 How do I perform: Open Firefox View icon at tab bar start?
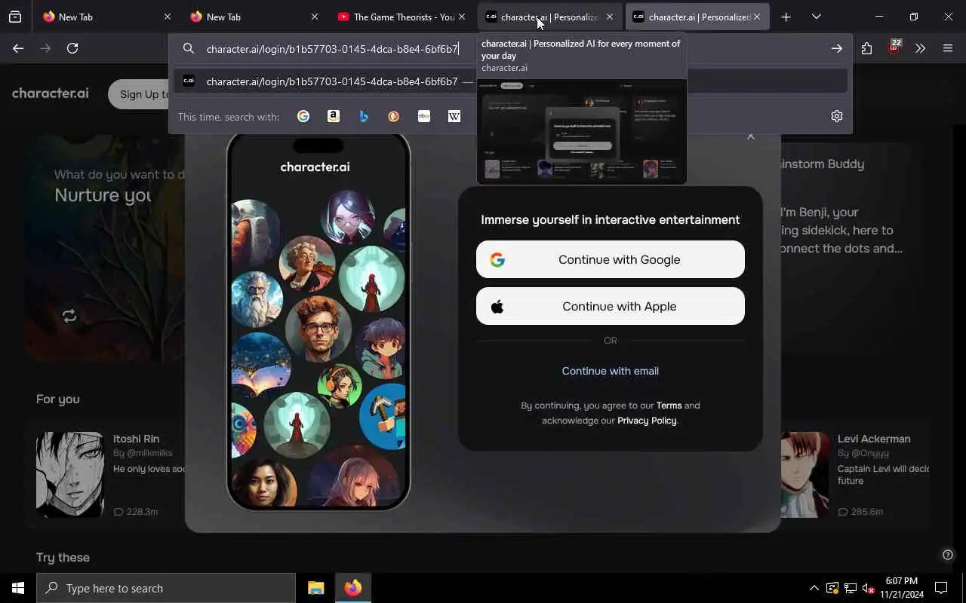click(x=15, y=17)
